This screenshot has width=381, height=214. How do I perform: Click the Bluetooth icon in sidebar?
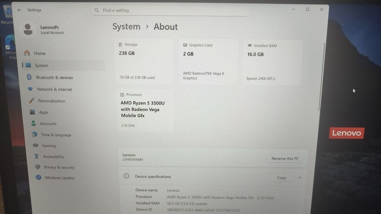click(x=29, y=77)
